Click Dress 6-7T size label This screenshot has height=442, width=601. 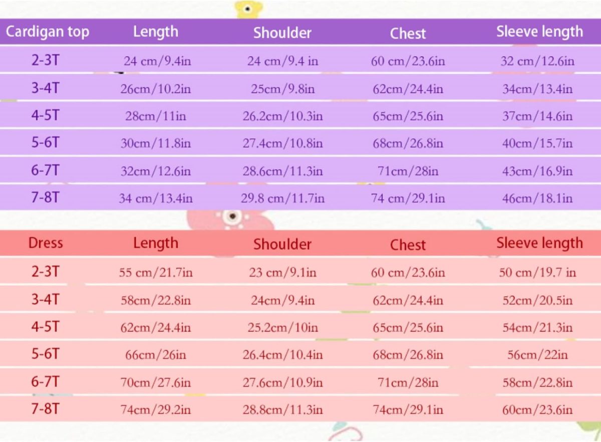(45, 382)
